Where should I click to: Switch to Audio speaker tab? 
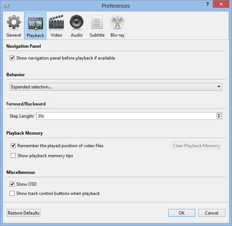click(x=76, y=26)
